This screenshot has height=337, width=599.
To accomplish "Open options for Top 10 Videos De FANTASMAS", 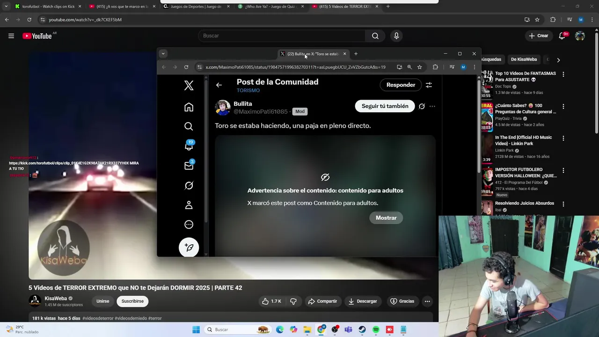I will [563, 74].
